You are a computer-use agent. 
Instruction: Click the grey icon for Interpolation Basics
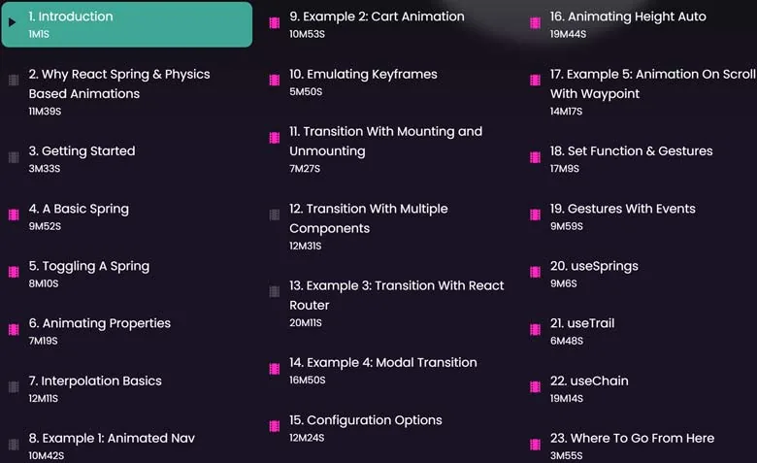(14, 386)
